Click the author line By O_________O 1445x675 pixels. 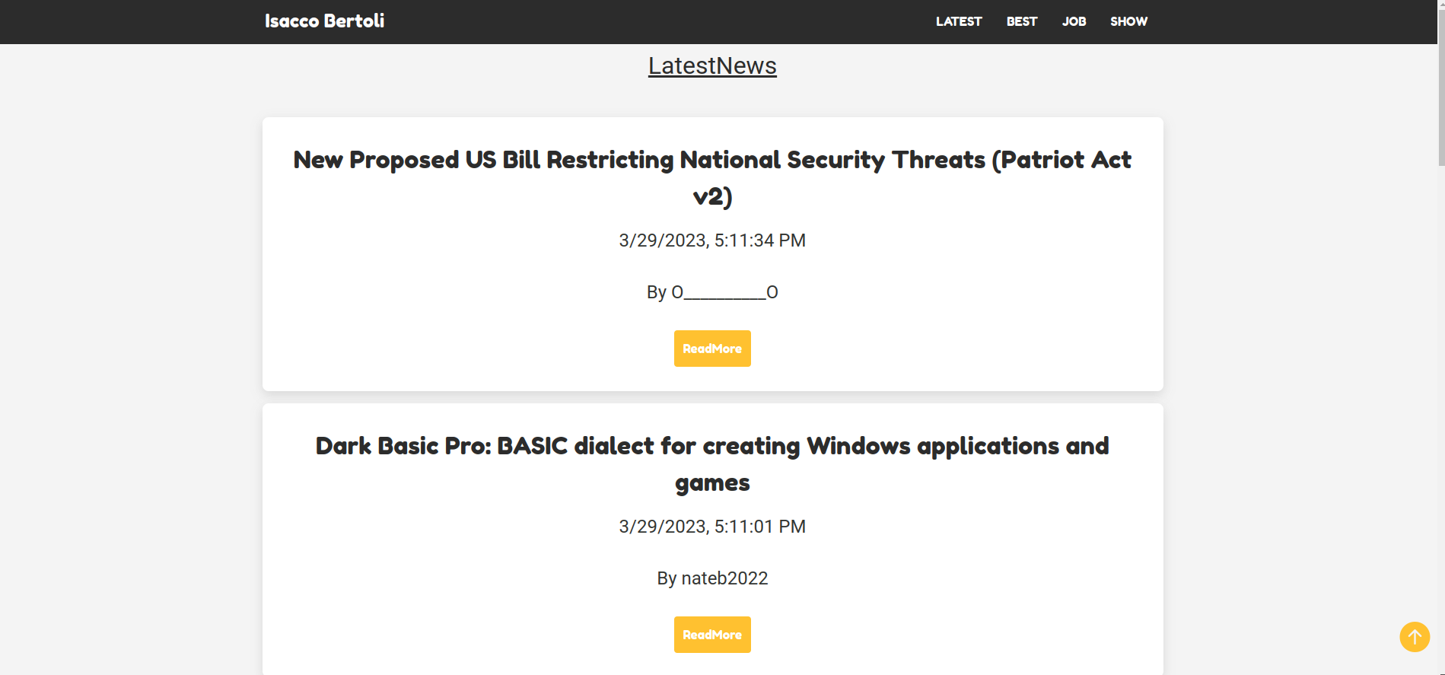[712, 292]
